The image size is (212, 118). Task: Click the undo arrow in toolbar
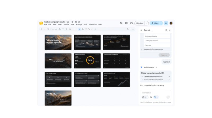tap(53, 29)
